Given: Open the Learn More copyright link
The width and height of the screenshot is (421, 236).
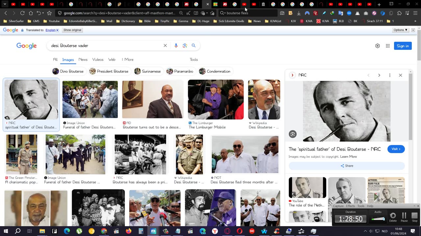Looking at the screenshot, I should pyautogui.click(x=348, y=157).
